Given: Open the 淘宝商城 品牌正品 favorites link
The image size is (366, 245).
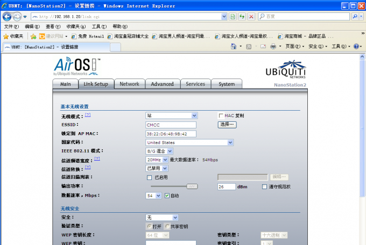Looking at the screenshot, I should [x=305, y=37].
